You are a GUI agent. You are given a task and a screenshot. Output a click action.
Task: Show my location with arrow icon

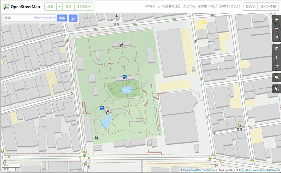tap(277, 37)
